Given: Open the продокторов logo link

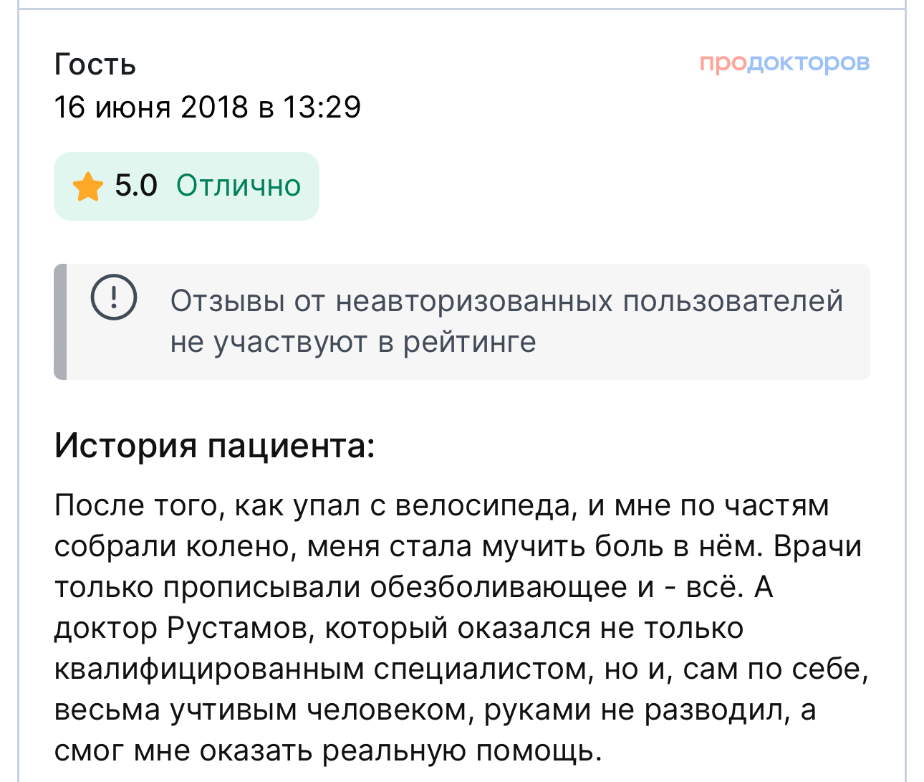Looking at the screenshot, I should [784, 63].
